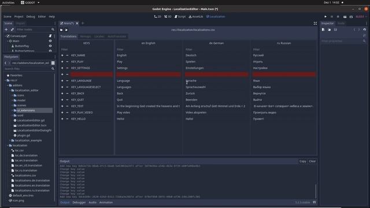Screen dimensions: 370x208
Task: Play the edited scene
Action: [345, 17]
